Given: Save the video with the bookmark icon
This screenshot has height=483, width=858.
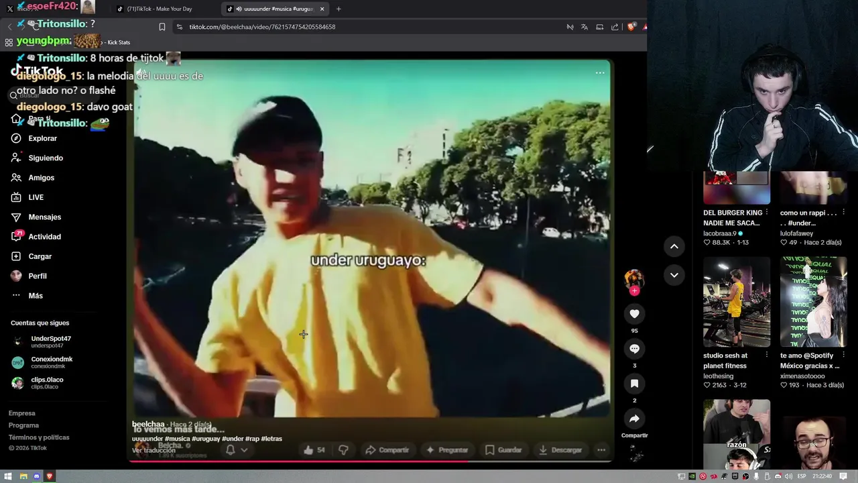Looking at the screenshot, I should [x=634, y=383].
